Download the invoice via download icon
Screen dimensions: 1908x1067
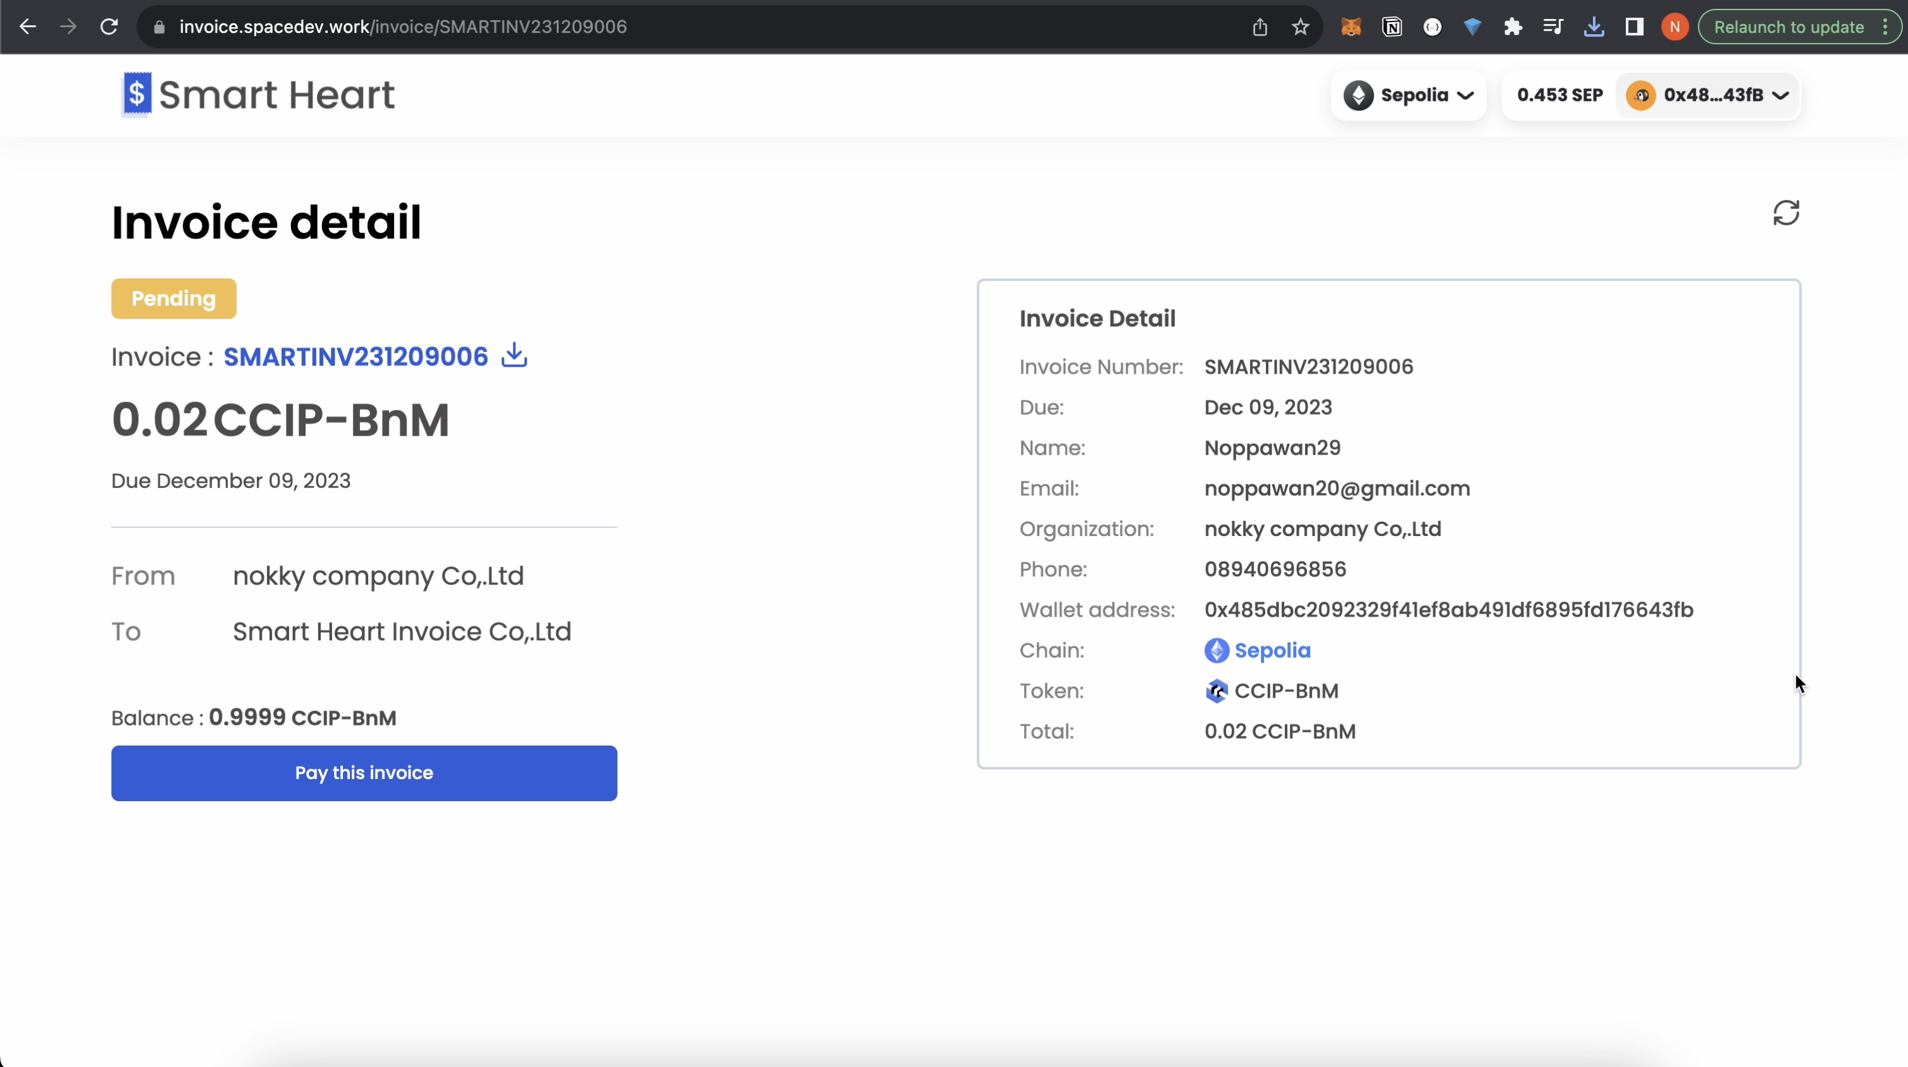[x=514, y=356]
